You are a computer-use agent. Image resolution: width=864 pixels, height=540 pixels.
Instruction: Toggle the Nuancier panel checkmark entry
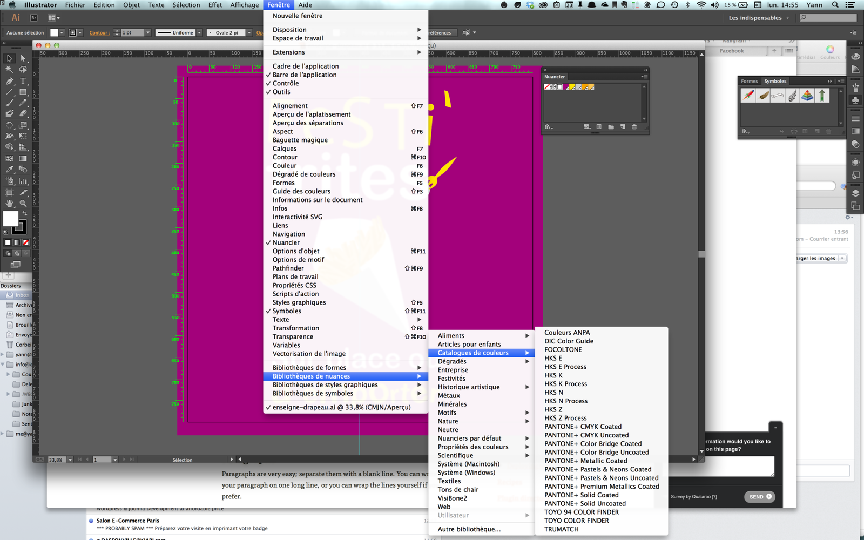click(346, 242)
